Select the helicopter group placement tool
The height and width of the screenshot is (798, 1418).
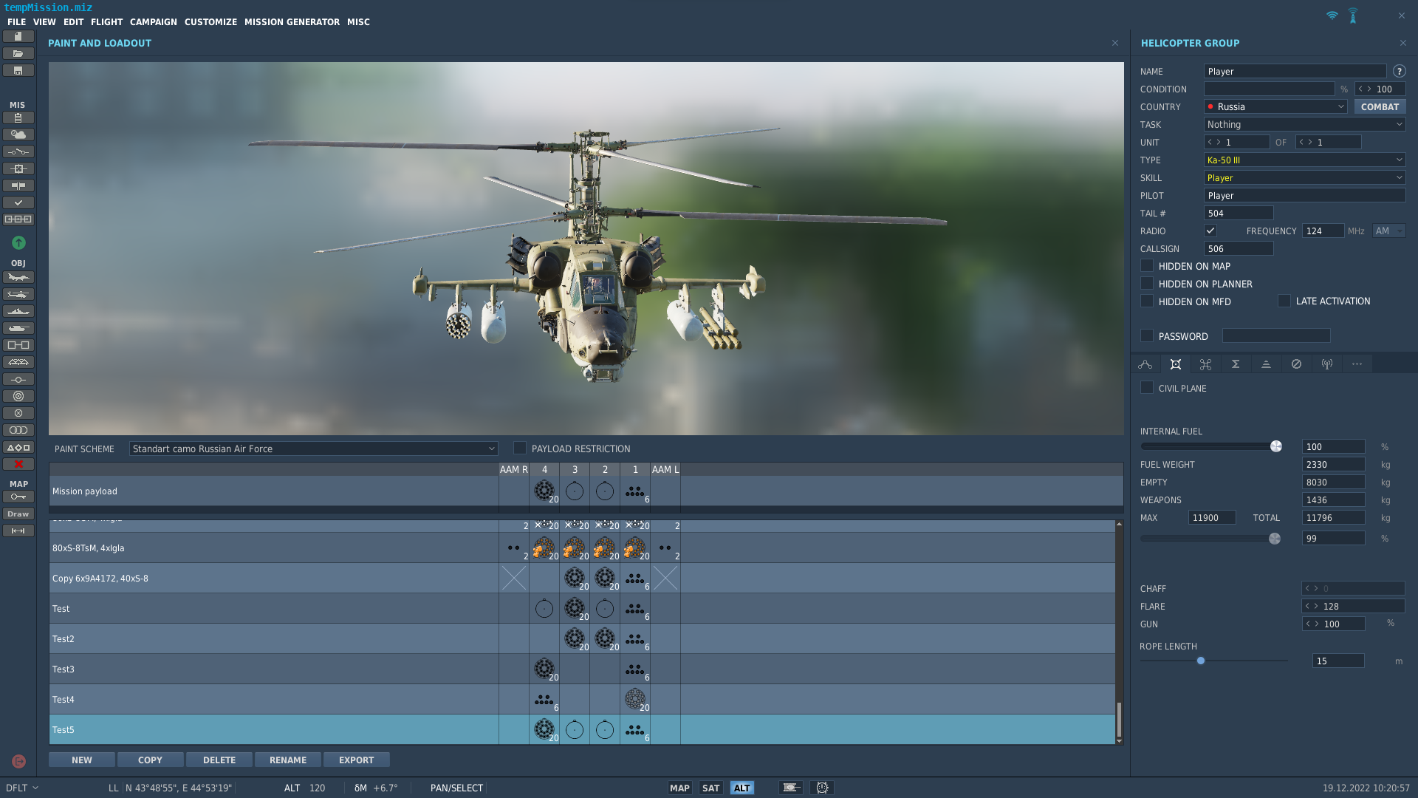coord(18,294)
